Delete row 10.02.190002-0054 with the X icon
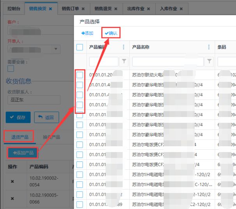The width and height of the screenshot is (236, 209). 12,181
